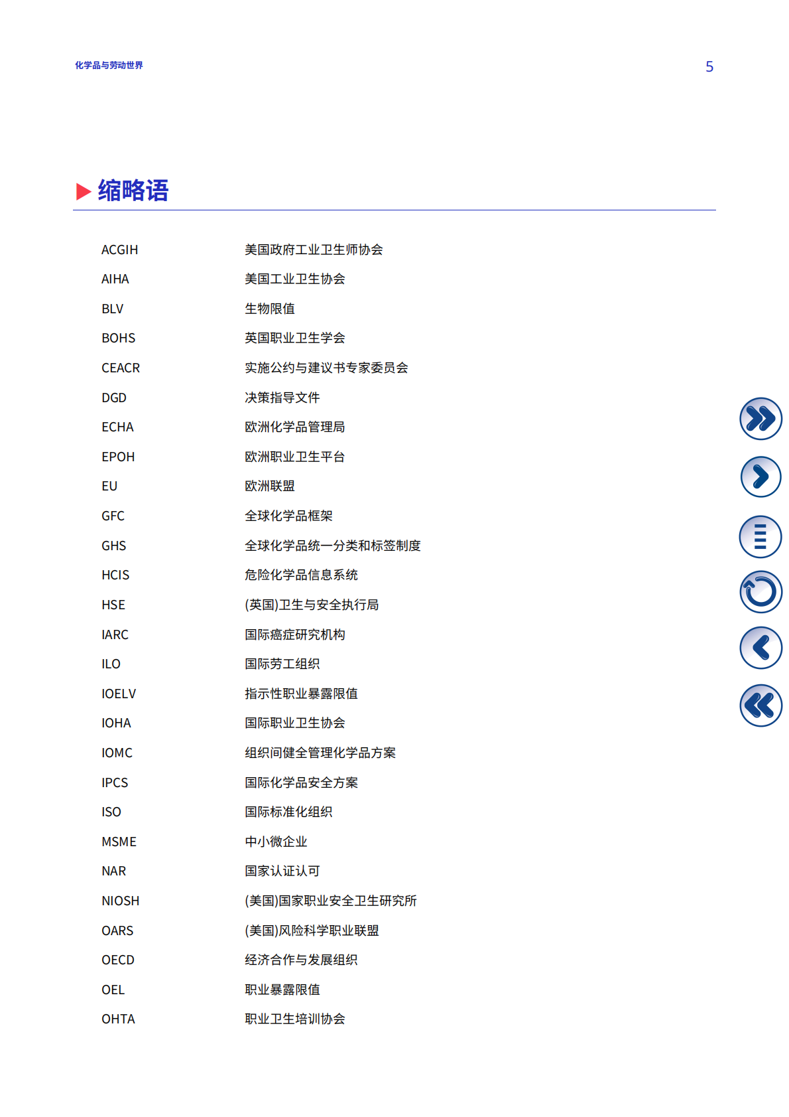Click definition 欧洲职业卫生平台

[x=295, y=457]
